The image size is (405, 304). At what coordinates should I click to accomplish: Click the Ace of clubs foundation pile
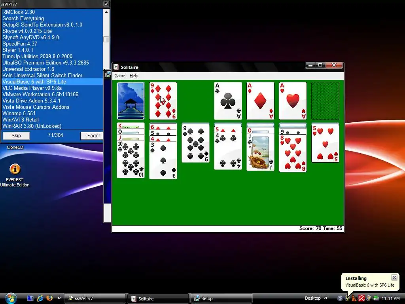(228, 101)
